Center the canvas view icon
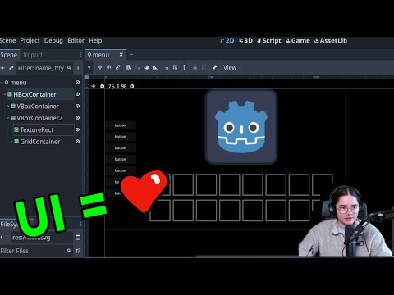The height and width of the screenshot is (295, 394). pyautogui.click(x=94, y=86)
